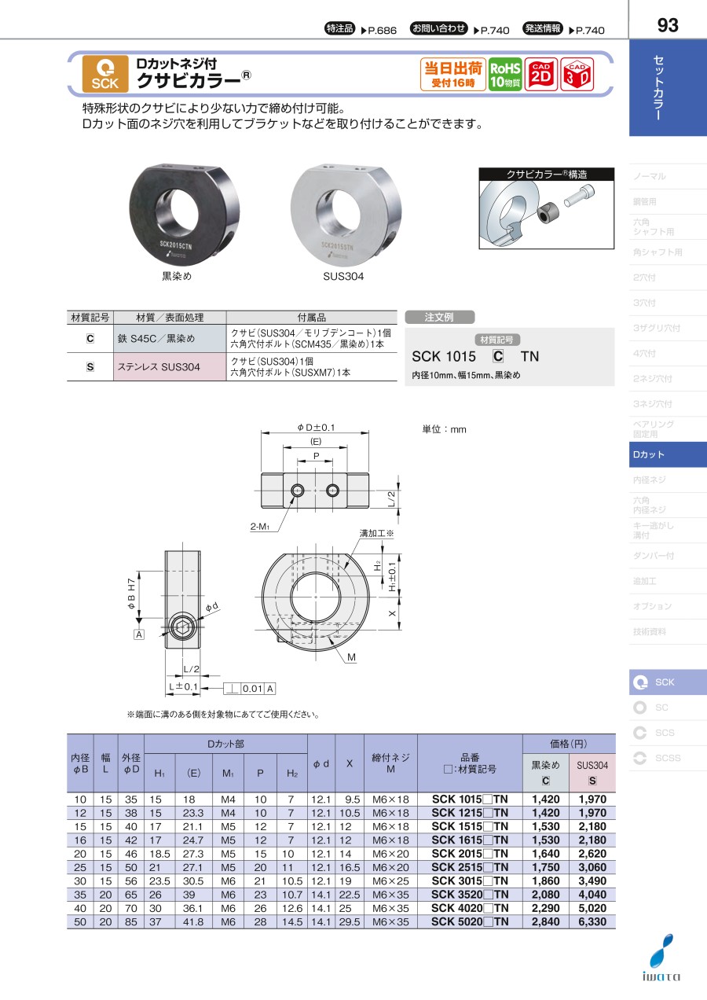The image size is (707, 1000).
Task: Open the お問い合わせ P.740 page reference
Action: [460, 30]
